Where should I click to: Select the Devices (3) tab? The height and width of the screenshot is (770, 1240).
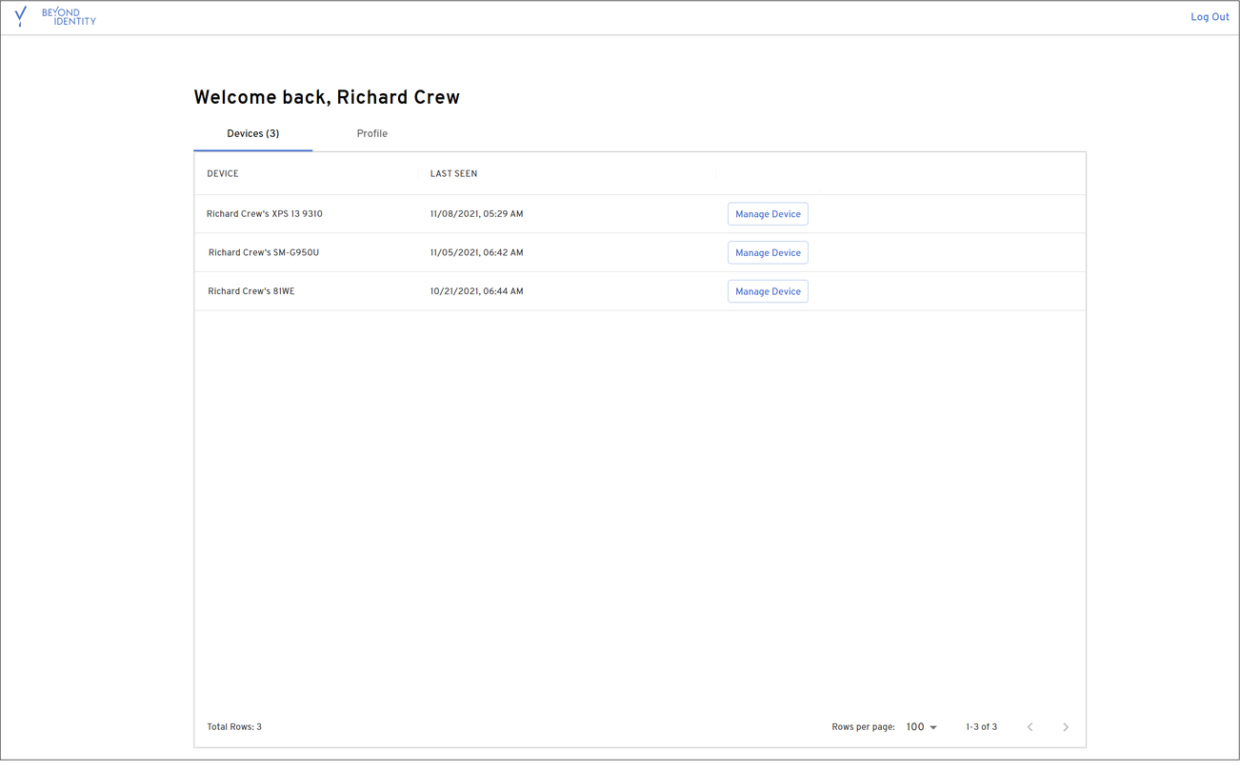point(252,134)
